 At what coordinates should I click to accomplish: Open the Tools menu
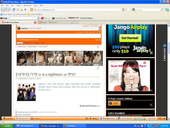click(36, 5)
